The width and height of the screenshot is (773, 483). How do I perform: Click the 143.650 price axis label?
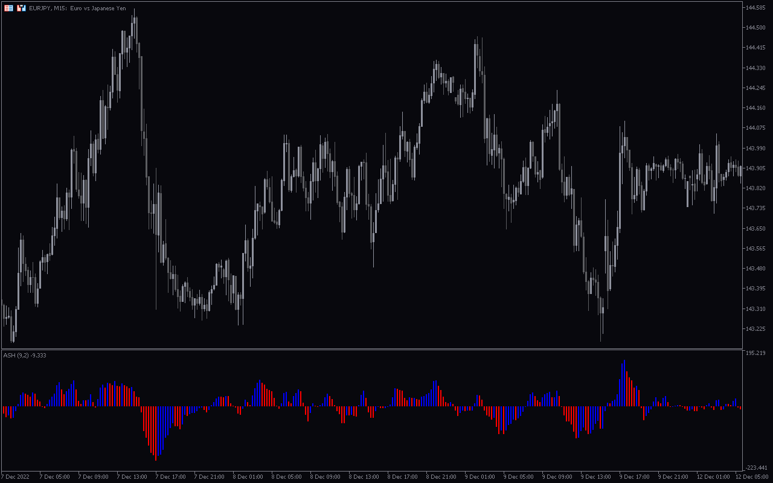(x=756, y=228)
